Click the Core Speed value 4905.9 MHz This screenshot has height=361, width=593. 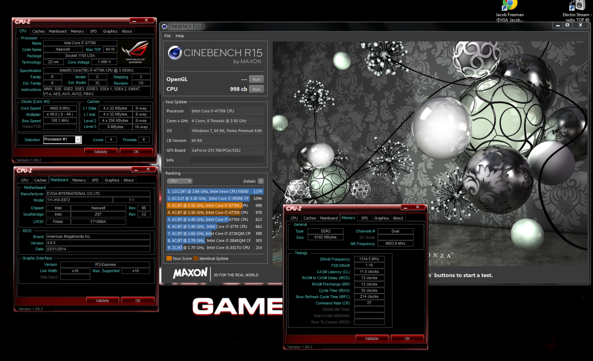click(x=60, y=108)
